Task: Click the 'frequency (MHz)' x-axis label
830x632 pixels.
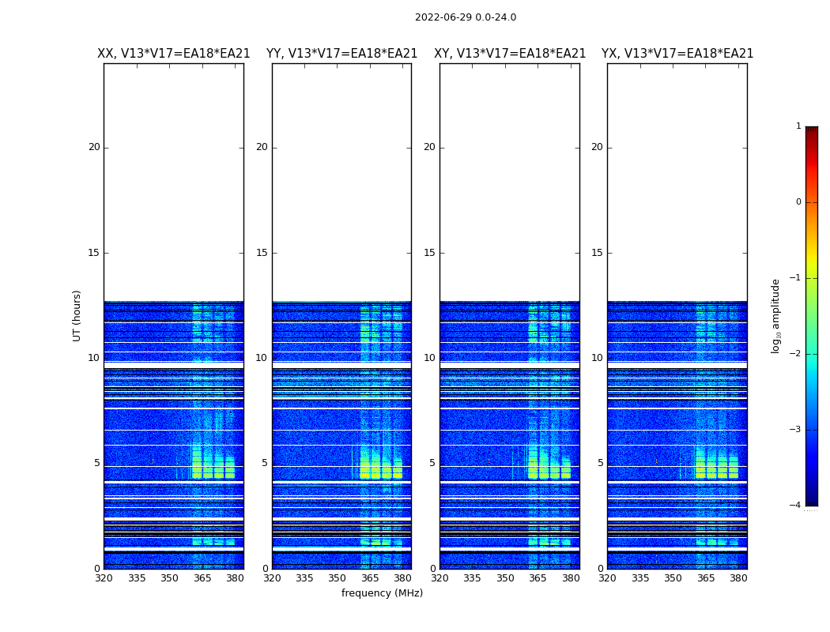Action: coord(382,593)
